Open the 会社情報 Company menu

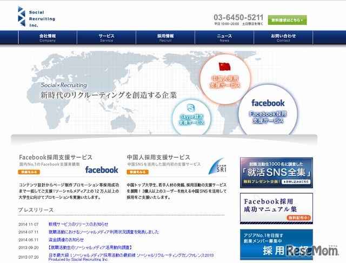48,38
